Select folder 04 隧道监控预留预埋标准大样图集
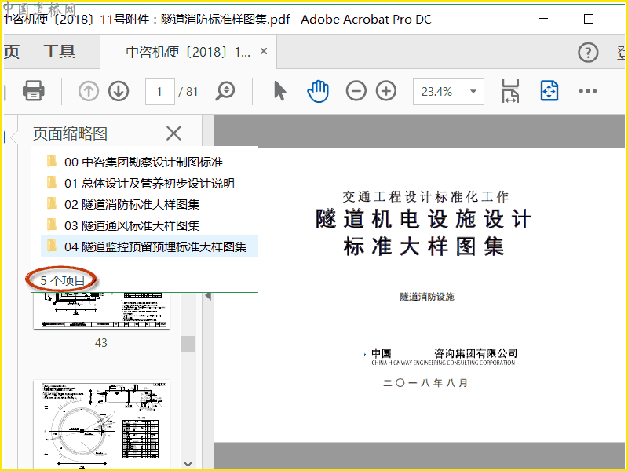This screenshot has width=628, height=471. click(149, 246)
